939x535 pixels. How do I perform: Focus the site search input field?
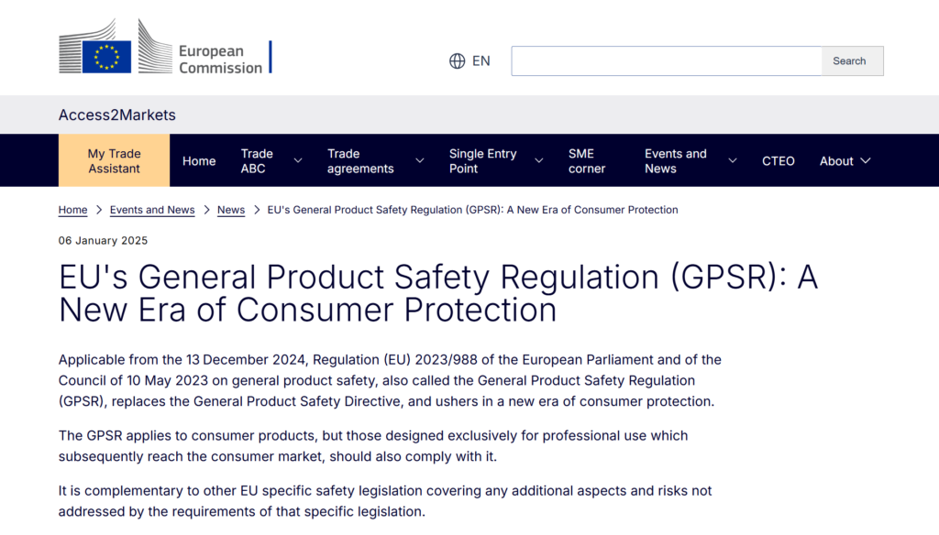[x=667, y=61]
